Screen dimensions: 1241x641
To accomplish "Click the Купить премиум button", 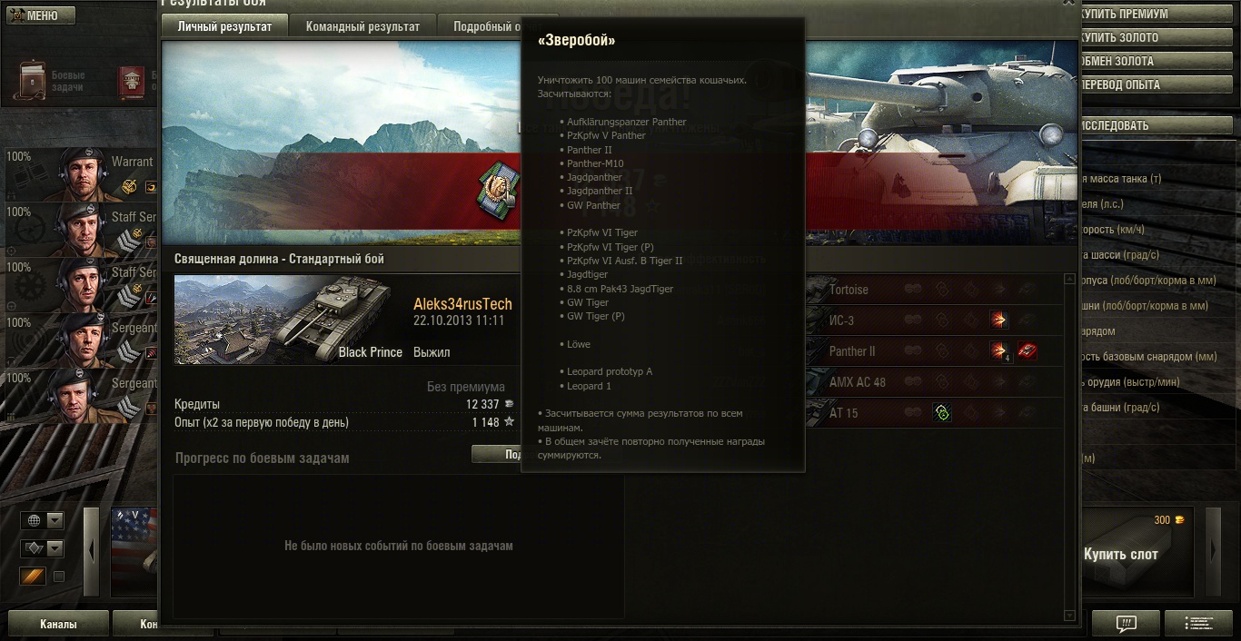I will point(1157,15).
